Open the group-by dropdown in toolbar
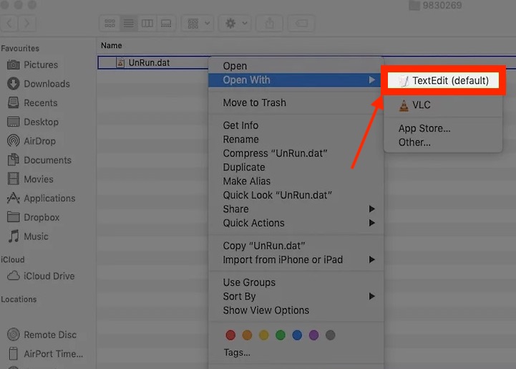 pos(198,24)
